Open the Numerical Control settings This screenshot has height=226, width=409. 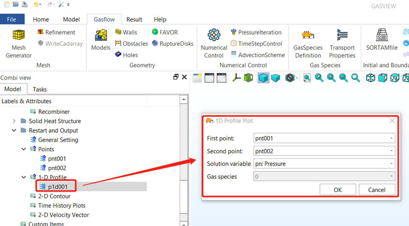(x=214, y=44)
